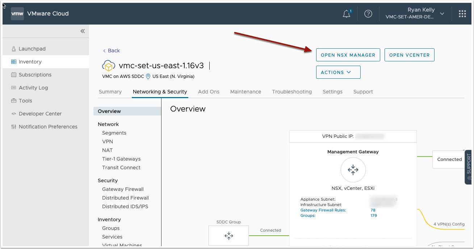Select the Networking & Security tab

160,92
